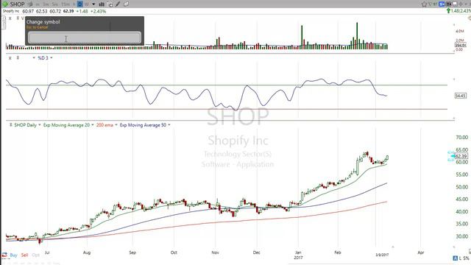Open the dropdown left of %D 3
The width and height of the screenshot is (471, 265).
click(34, 57)
